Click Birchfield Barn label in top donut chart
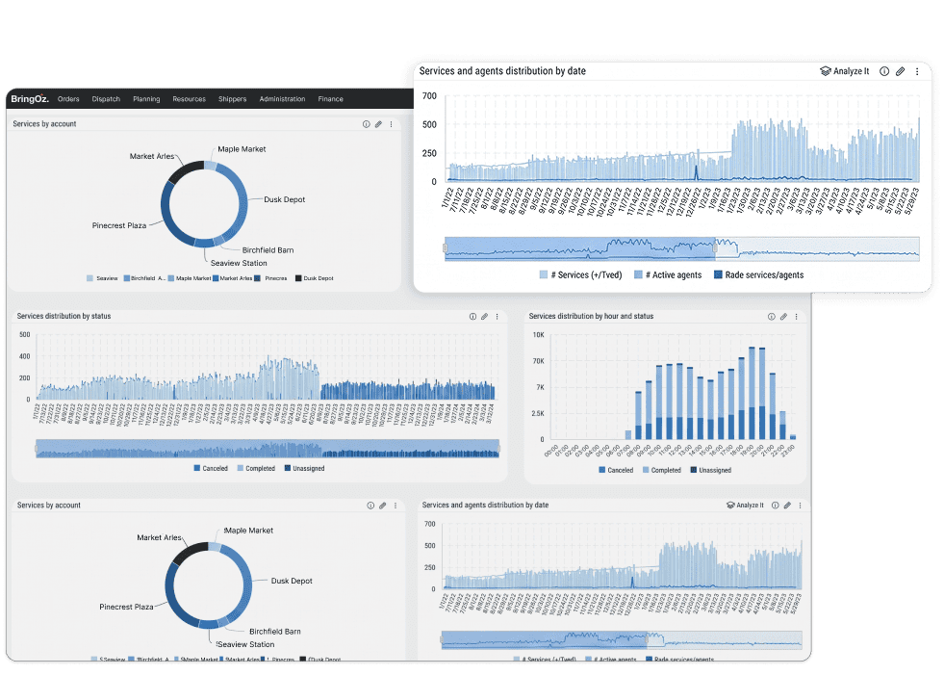 [268, 250]
